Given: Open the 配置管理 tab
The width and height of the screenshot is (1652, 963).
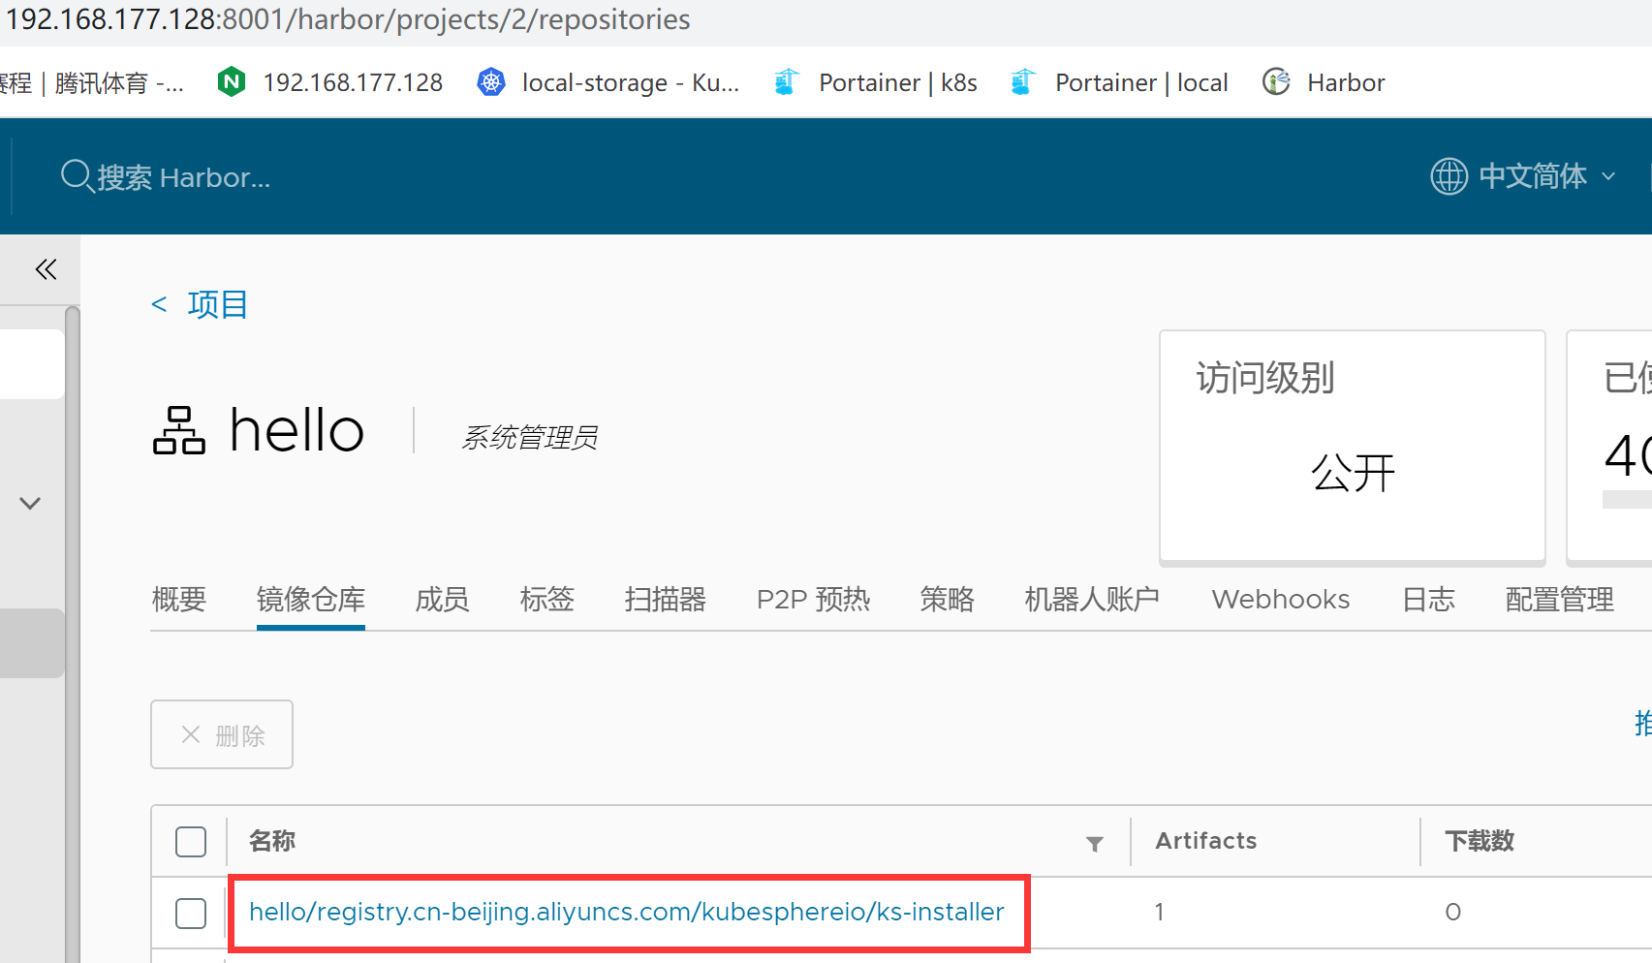Looking at the screenshot, I should (x=1560, y=600).
